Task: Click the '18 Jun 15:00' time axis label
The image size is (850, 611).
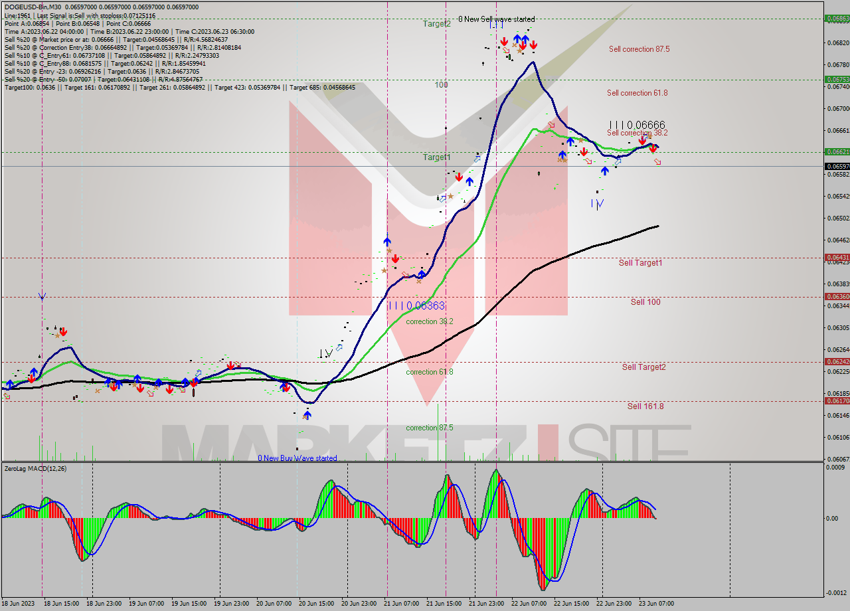Action: click(x=60, y=604)
